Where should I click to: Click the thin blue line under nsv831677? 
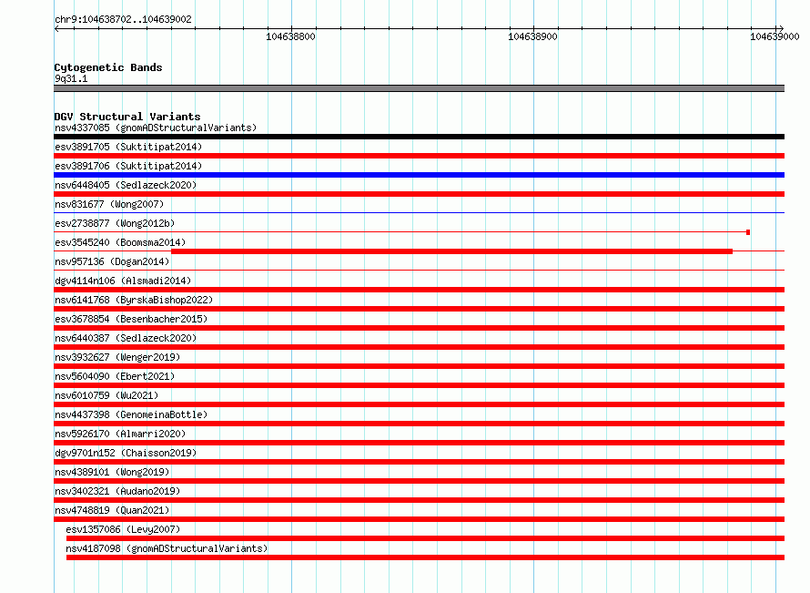(419, 213)
